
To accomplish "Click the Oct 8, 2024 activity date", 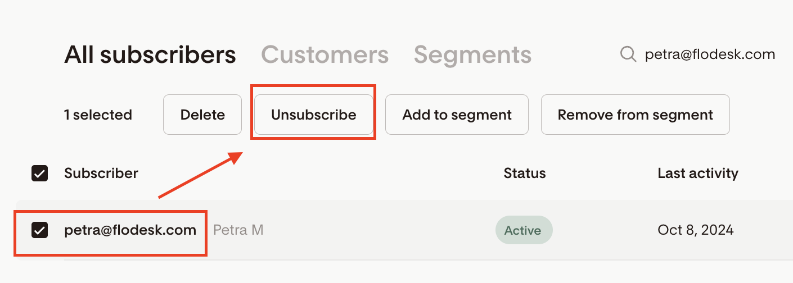I will point(695,230).
